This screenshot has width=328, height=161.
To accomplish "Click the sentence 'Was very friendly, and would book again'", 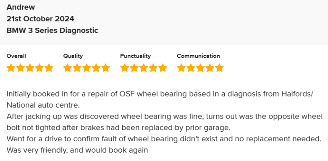I will [x=77, y=150].
